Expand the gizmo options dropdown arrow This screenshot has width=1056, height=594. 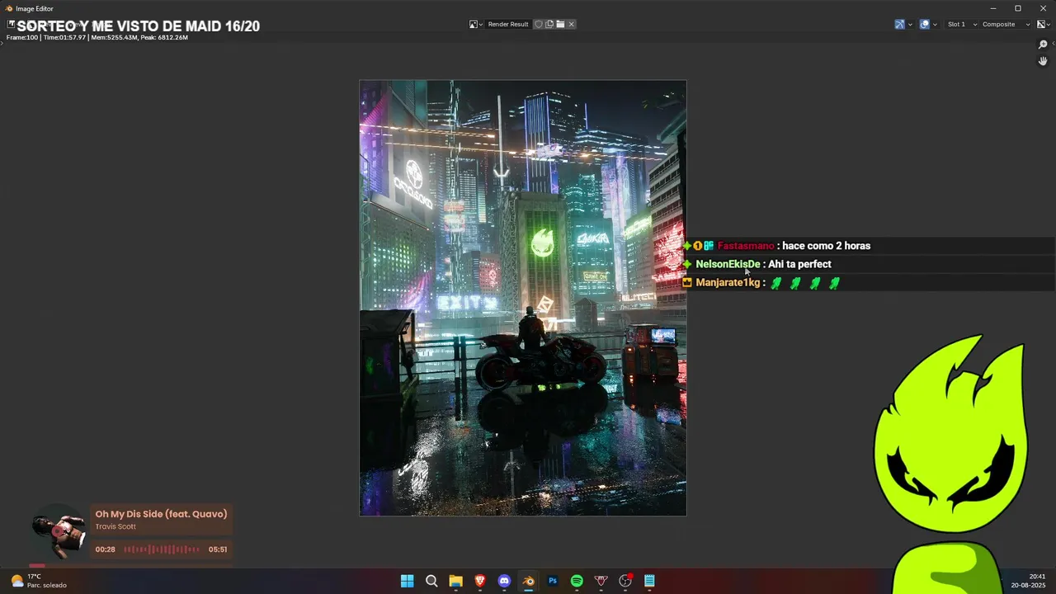click(910, 24)
